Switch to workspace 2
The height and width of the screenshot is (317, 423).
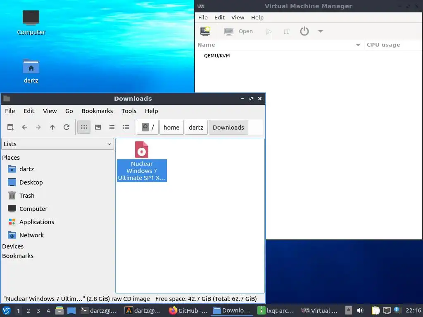[x=29, y=311]
